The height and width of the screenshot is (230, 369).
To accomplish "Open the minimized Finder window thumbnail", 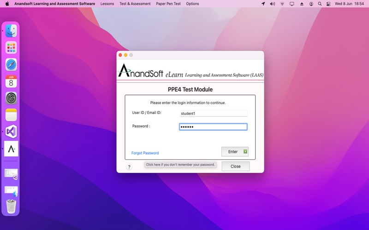I will tap(11, 191).
